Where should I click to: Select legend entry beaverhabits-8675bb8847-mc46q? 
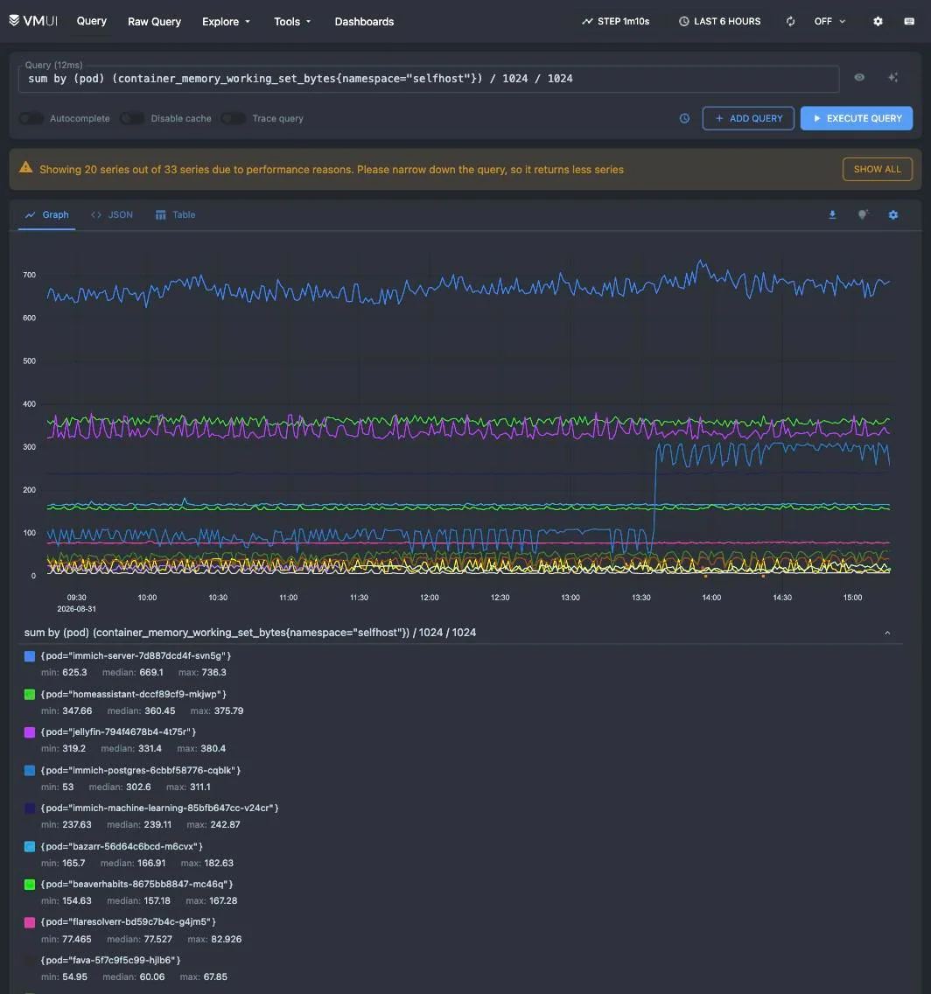click(x=136, y=885)
